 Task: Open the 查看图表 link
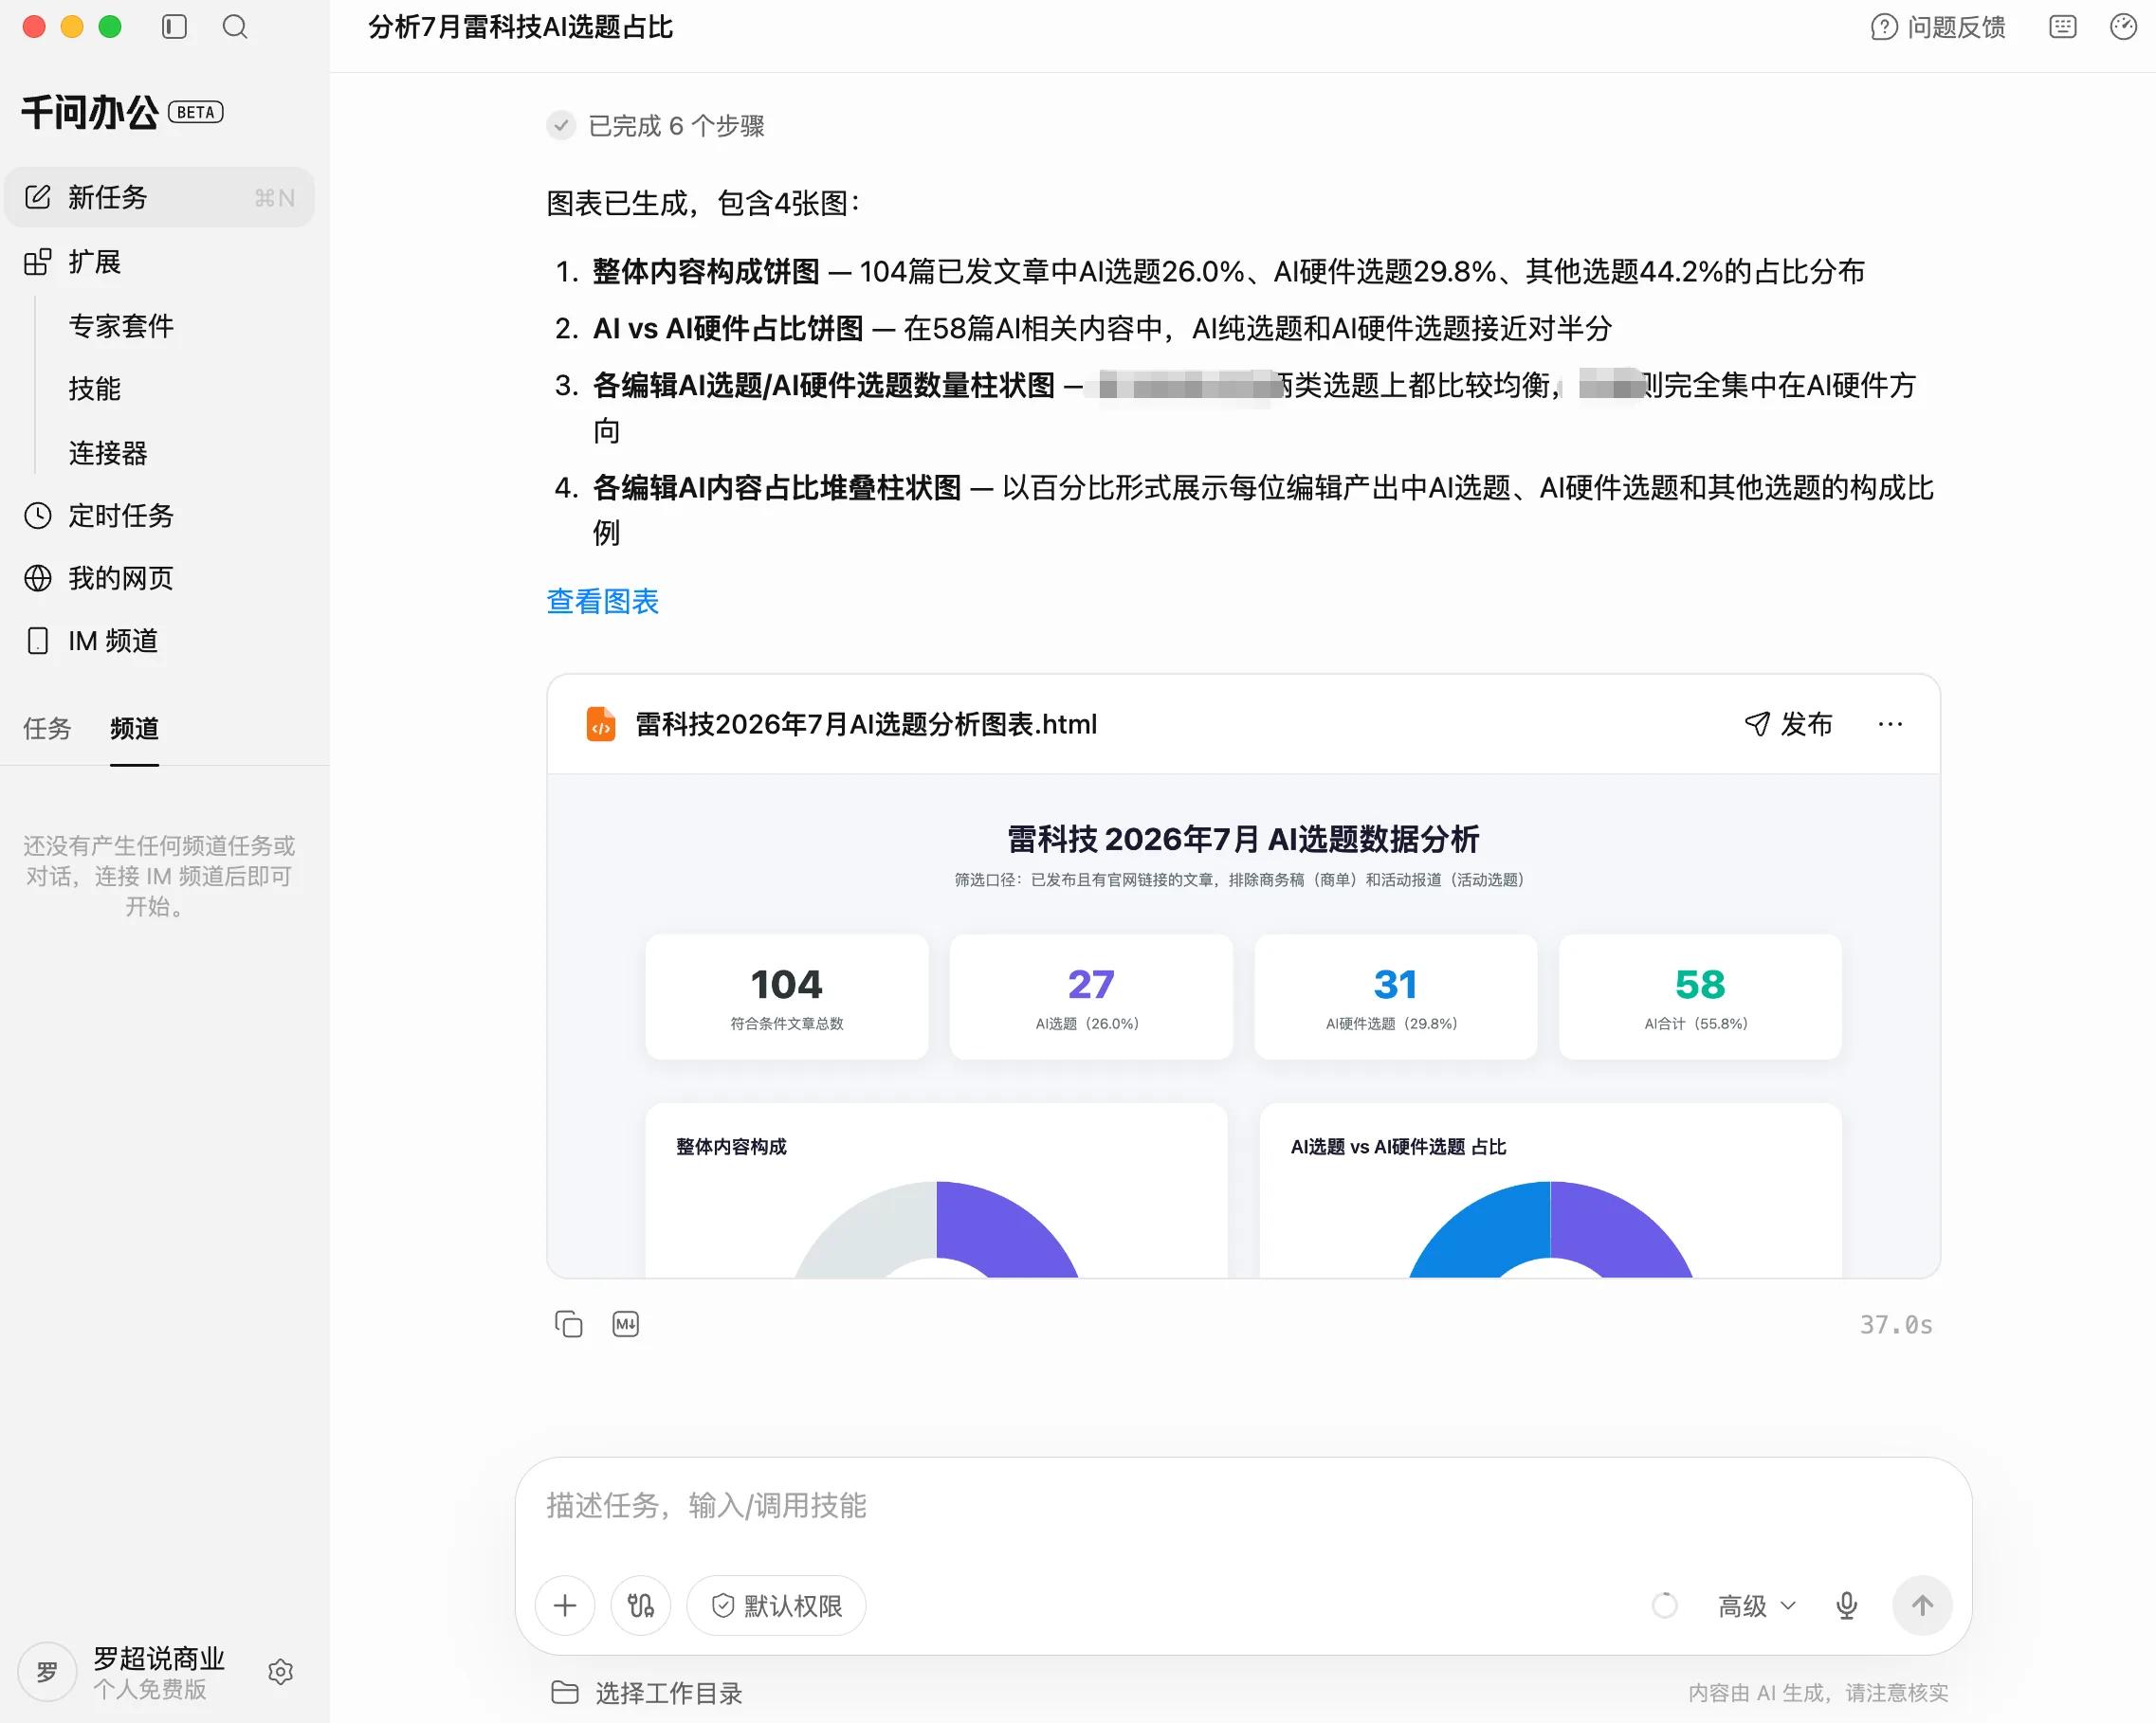point(603,602)
